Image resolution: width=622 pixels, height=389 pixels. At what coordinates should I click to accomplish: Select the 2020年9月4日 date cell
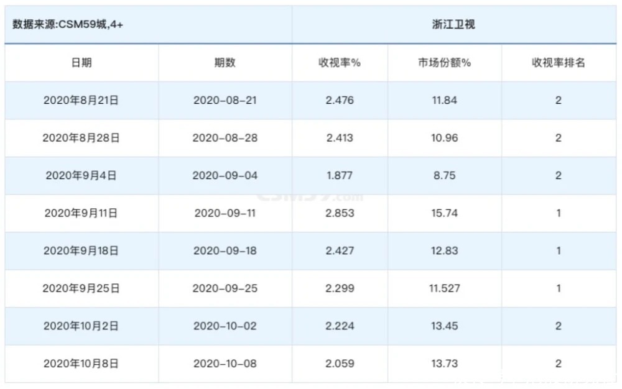tap(81, 175)
